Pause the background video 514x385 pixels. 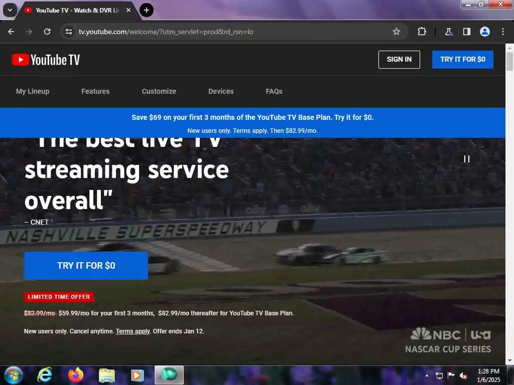pyautogui.click(x=467, y=159)
